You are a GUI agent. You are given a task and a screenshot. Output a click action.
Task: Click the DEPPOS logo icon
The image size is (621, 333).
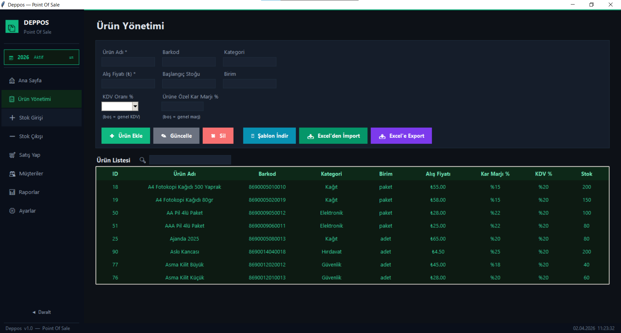[12, 27]
